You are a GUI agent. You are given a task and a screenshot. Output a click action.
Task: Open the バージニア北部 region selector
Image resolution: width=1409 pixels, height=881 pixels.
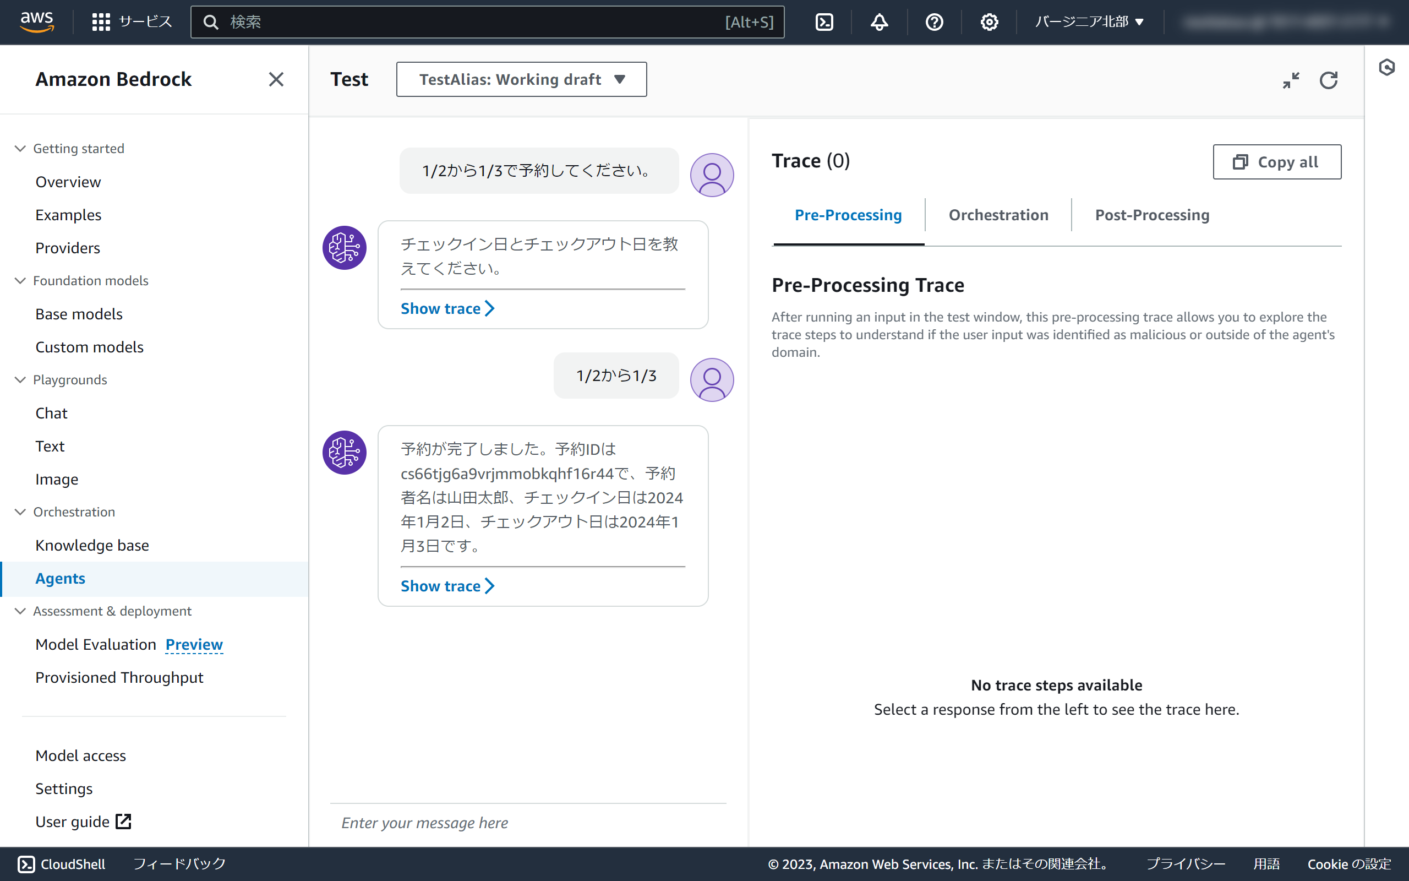click(1089, 22)
